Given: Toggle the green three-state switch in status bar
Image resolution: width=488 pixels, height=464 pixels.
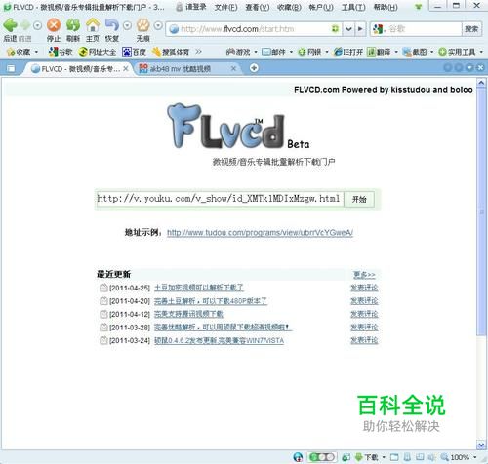Looking at the screenshot, I should point(322,457).
